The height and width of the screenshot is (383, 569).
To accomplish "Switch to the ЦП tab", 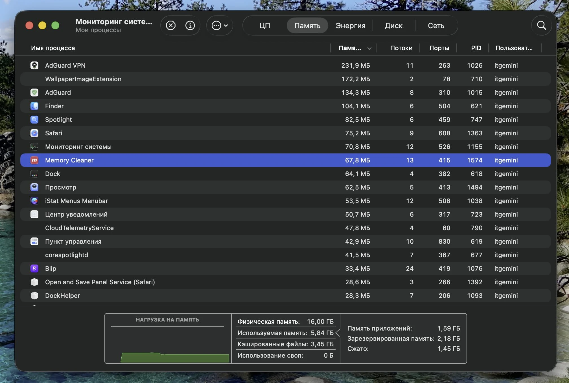I will pos(265,26).
